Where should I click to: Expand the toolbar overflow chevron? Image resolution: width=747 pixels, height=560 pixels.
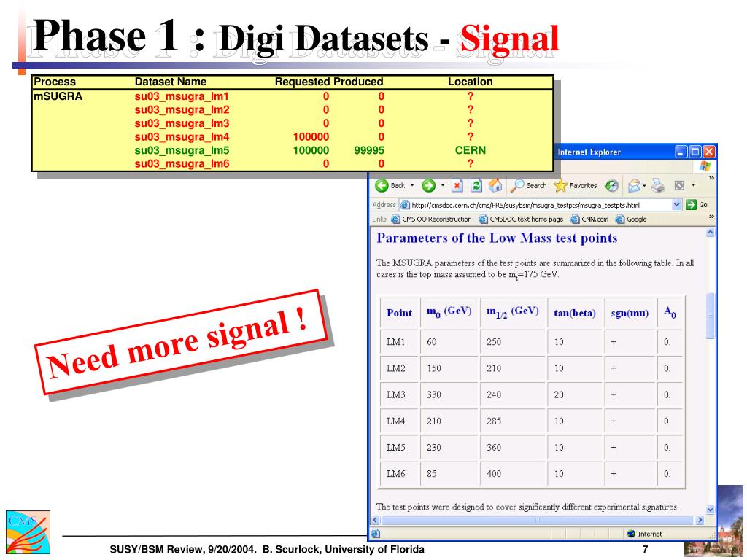coord(711,178)
